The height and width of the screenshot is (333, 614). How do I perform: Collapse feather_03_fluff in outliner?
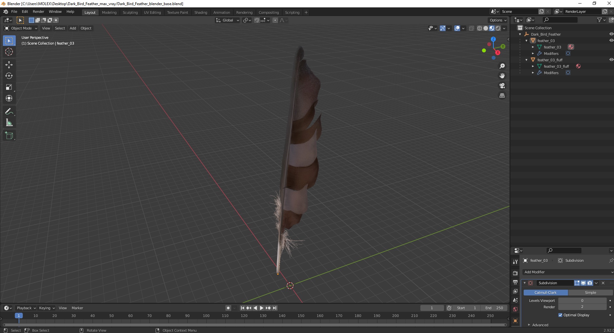coord(526,60)
